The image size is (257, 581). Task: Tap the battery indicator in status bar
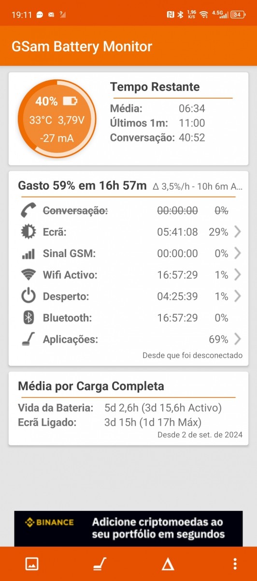point(238,15)
